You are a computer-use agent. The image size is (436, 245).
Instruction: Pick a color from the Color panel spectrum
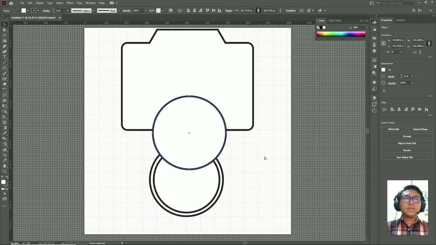(x=341, y=34)
